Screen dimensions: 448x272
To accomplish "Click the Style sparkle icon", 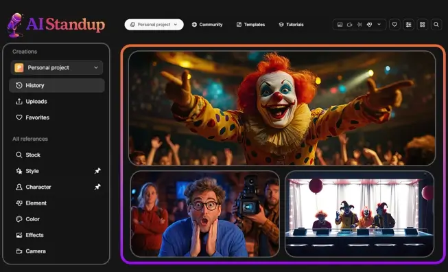I will 19,171.
